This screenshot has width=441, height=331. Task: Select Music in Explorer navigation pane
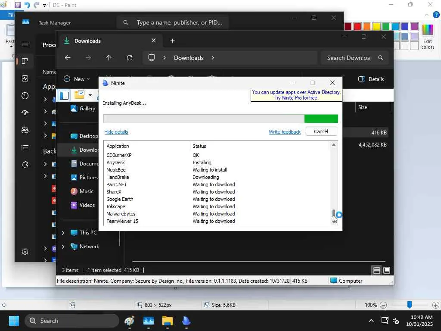pos(82,191)
